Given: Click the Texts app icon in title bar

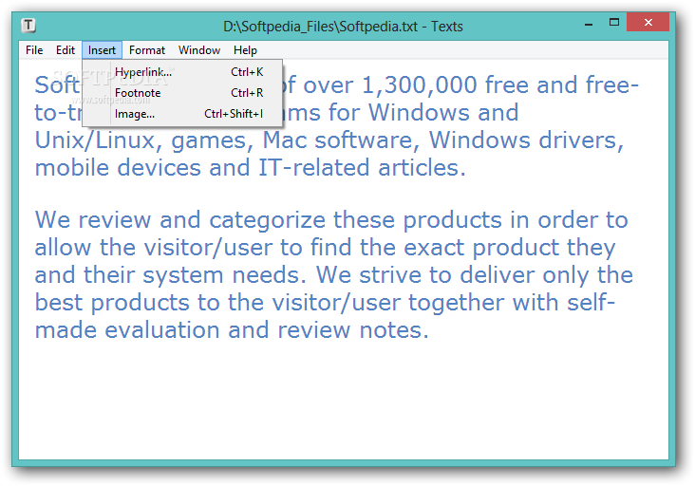Looking at the screenshot, I should pos(28,26).
